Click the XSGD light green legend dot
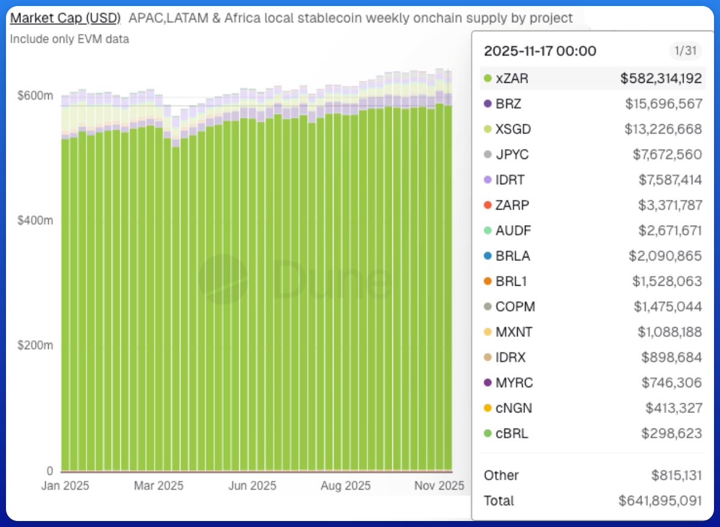720x527 pixels. coord(488,129)
